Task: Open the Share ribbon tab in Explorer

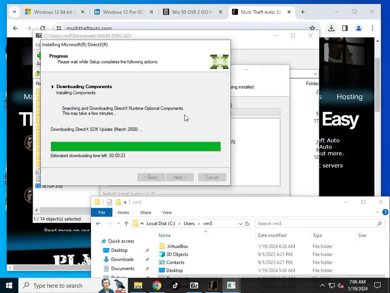Action: [x=145, y=213]
